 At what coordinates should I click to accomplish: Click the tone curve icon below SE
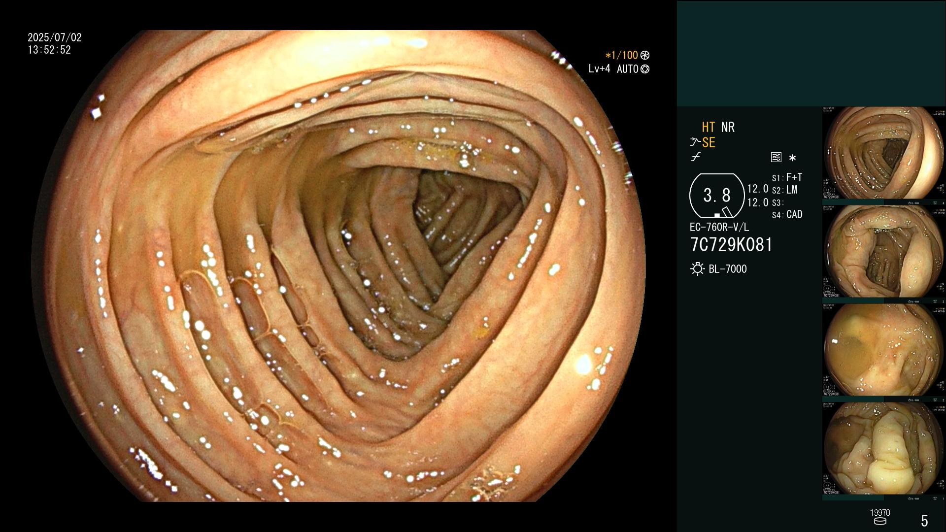[x=696, y=157]
